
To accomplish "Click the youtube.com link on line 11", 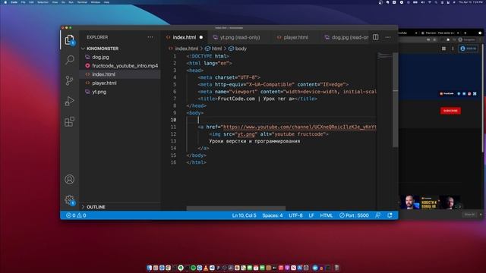I will coord(299,127).
